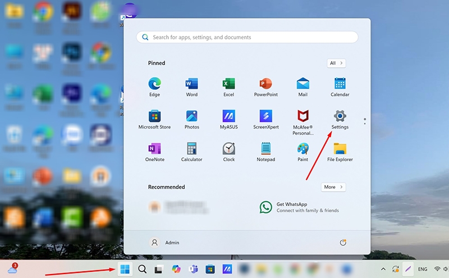Open the Paint app

click(x=303, y=152)
